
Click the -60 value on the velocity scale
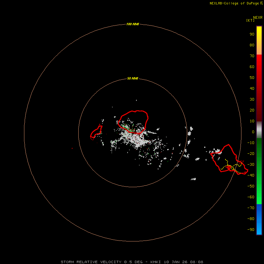tap(251, 197)
